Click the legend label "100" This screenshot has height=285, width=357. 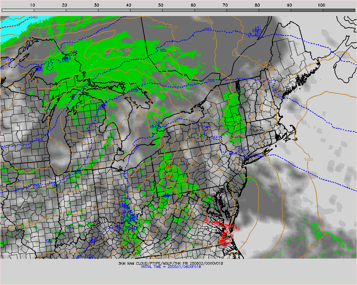point(321,5)
